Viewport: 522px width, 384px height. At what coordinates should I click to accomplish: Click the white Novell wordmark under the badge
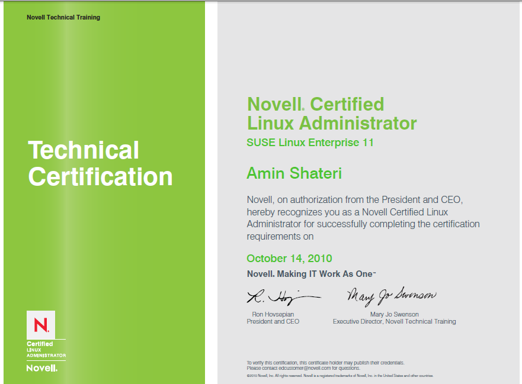[42, 368]
